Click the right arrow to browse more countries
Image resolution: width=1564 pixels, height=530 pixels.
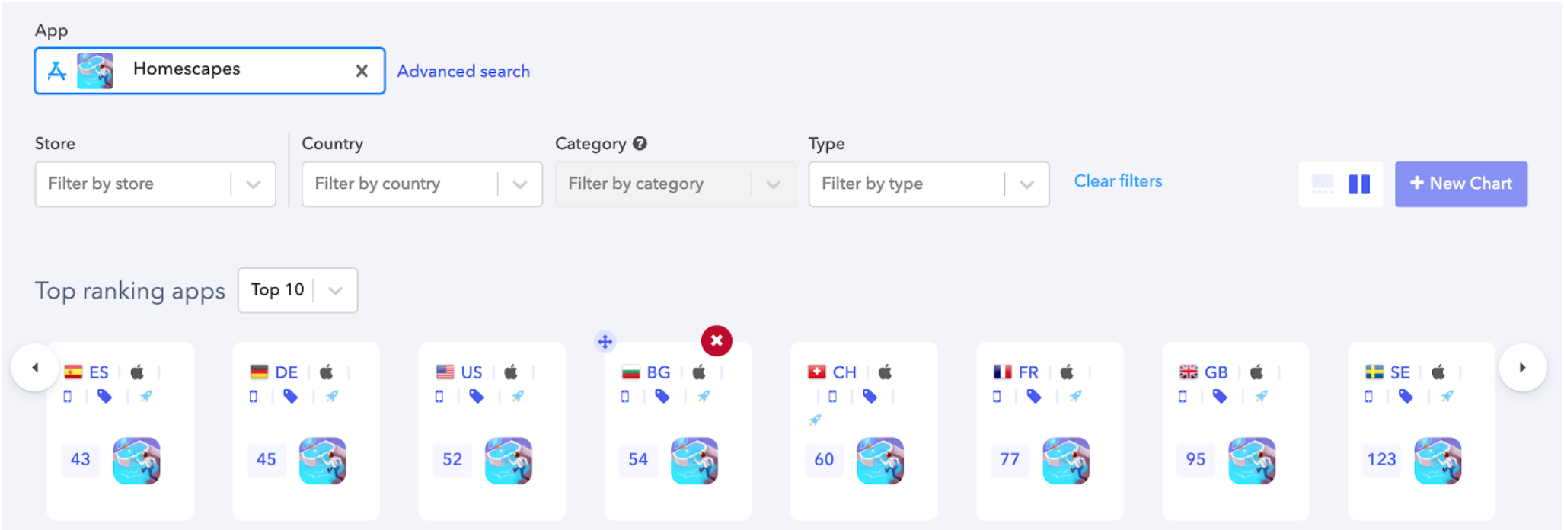(x=1523, y=366)
